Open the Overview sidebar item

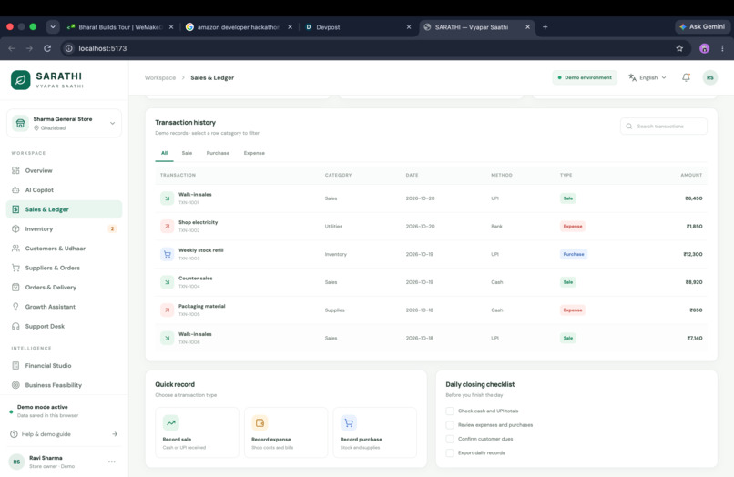click(64, 170)
